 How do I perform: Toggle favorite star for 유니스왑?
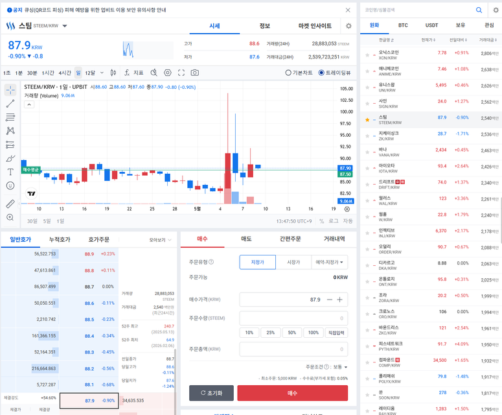point(367,88)
